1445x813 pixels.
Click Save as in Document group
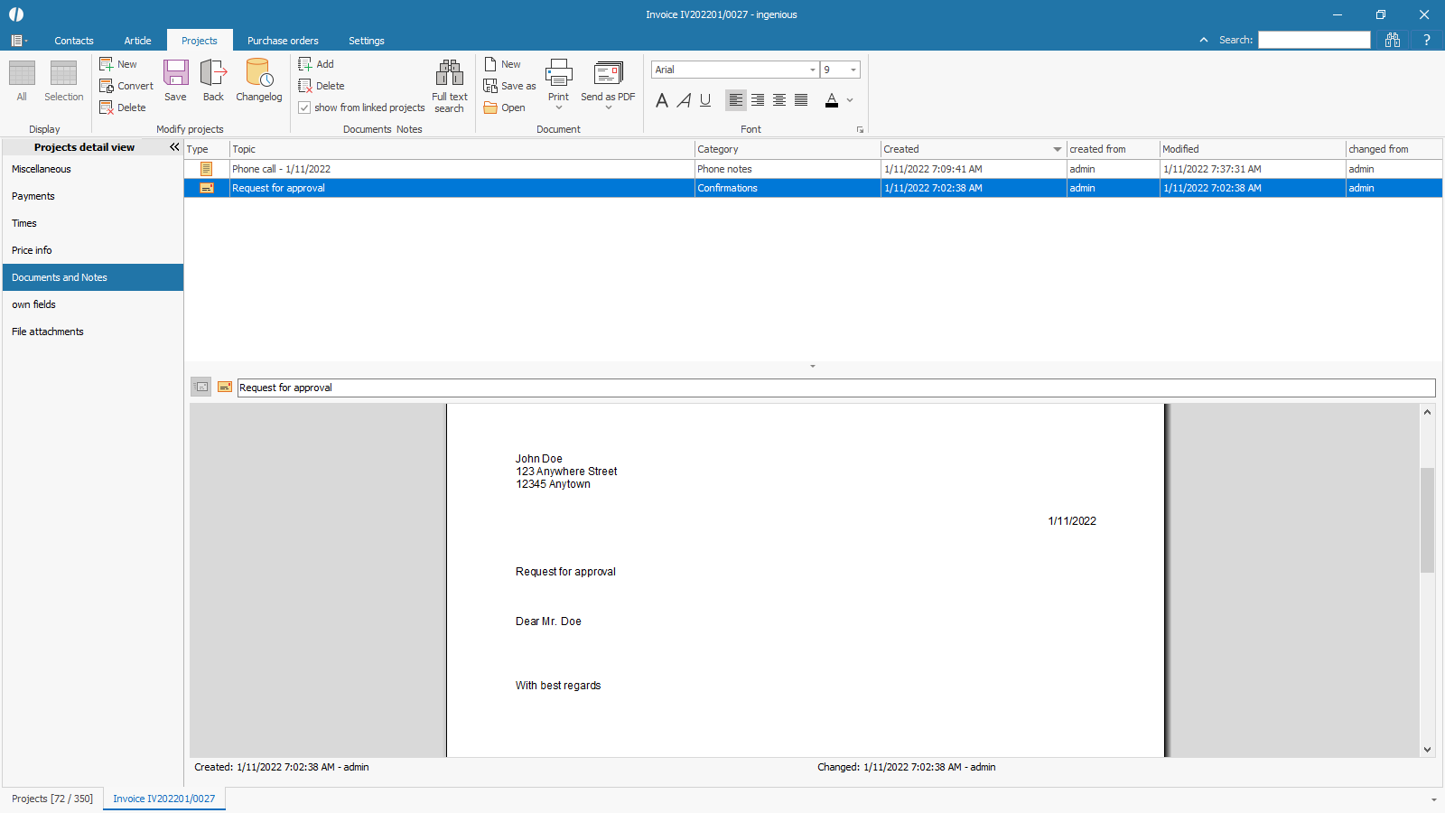510,86
